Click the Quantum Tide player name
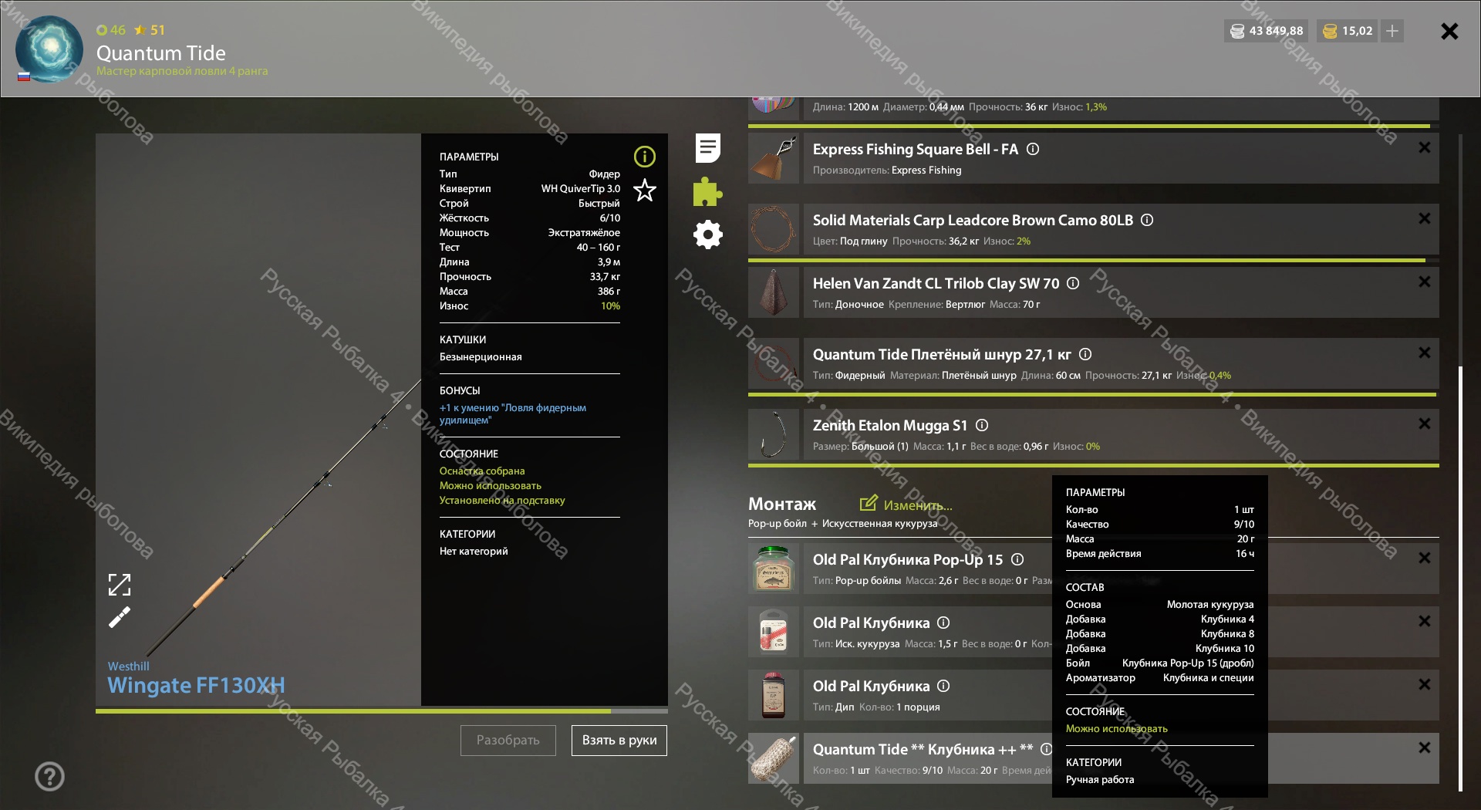 161,52
